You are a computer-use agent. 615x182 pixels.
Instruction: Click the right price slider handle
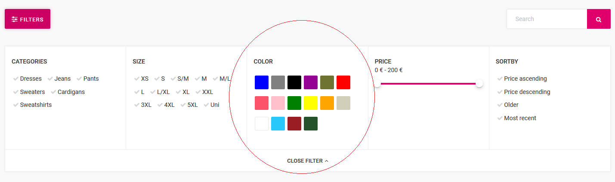[x=479, y=84]
